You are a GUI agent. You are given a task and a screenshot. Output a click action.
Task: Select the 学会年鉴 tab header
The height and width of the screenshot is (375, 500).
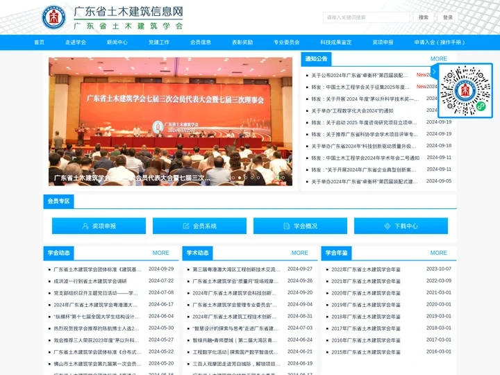click(x=336, y=253)
